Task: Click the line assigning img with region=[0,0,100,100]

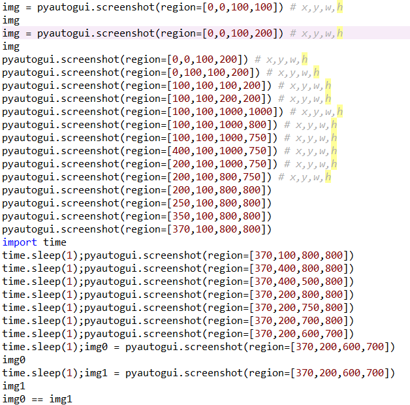Action: point(172,7)
